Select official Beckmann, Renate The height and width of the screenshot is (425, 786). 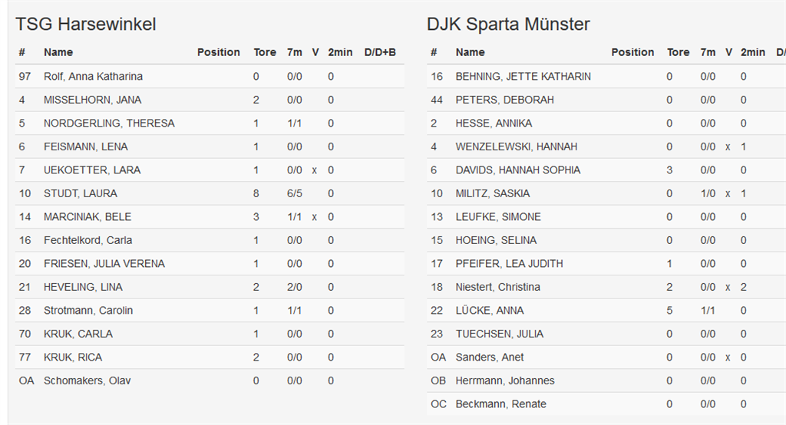click(x=500, y=404)
